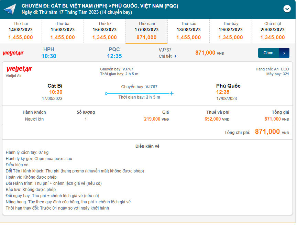Select Thứ hai 14/08/2023 date tab
This screenshot has width=297, height=225.
pyautogui.click(x=21, y=31)
